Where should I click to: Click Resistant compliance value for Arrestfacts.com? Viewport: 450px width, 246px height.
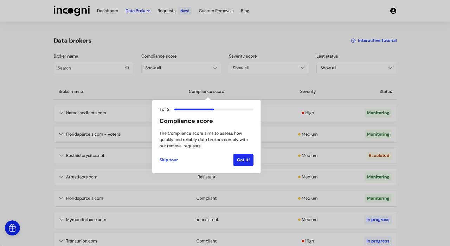click(206, 177)
